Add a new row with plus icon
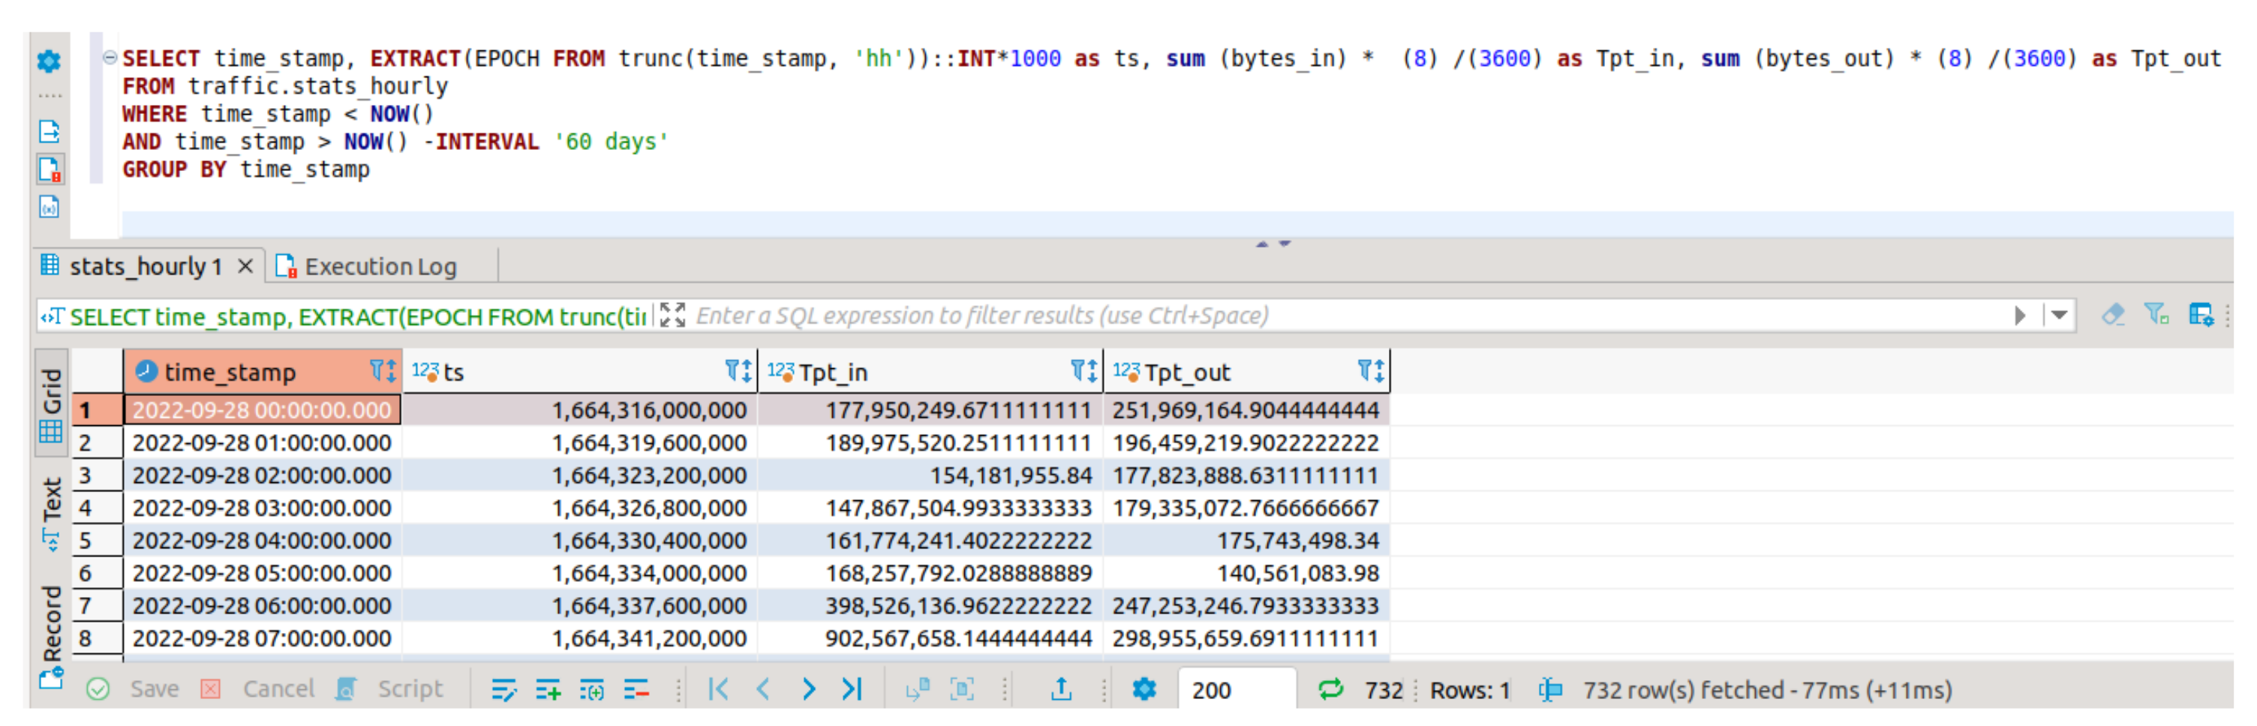Viewport: 2257px width, 726px height. pos(548,690)
